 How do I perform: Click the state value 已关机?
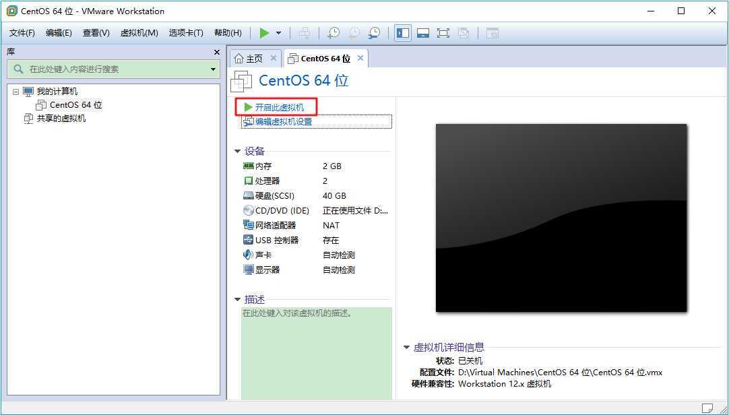(x=470, y=360)
